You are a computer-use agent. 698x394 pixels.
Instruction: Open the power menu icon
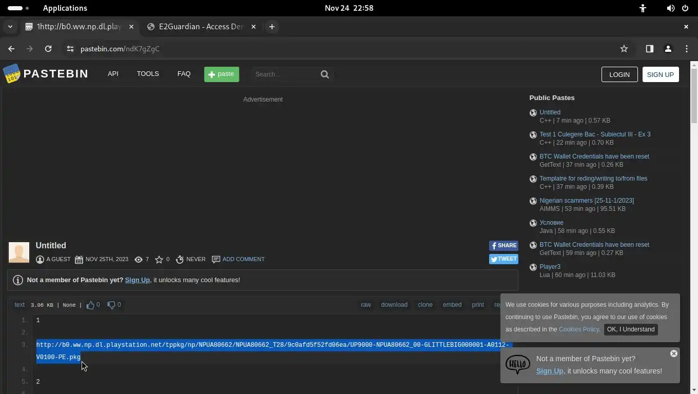coord(685,8)
